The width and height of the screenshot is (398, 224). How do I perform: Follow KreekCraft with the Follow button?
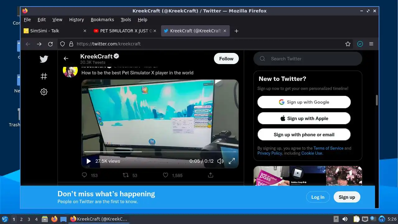(226, 58)
